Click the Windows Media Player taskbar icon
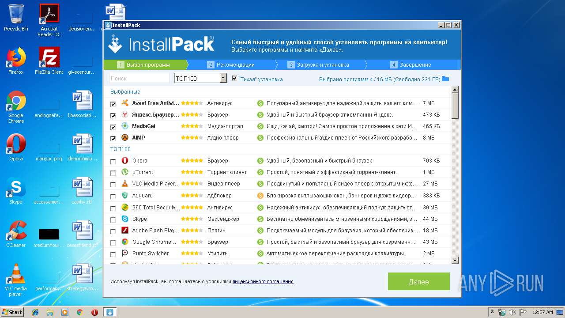 (65, 312)
